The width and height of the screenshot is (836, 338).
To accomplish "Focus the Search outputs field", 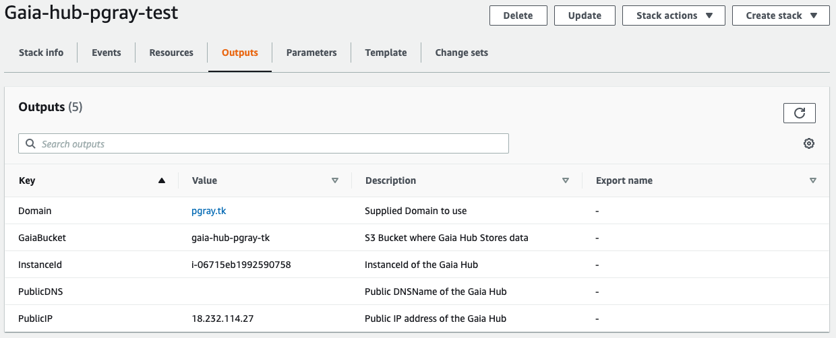I will coord(264,143).
